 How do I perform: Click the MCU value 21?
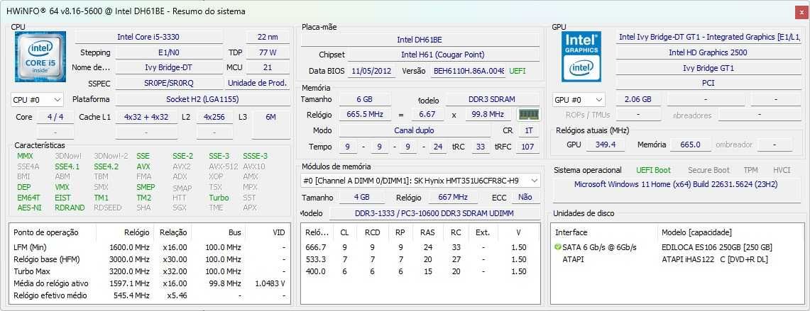pyautogui.click(x=268, y=67)
